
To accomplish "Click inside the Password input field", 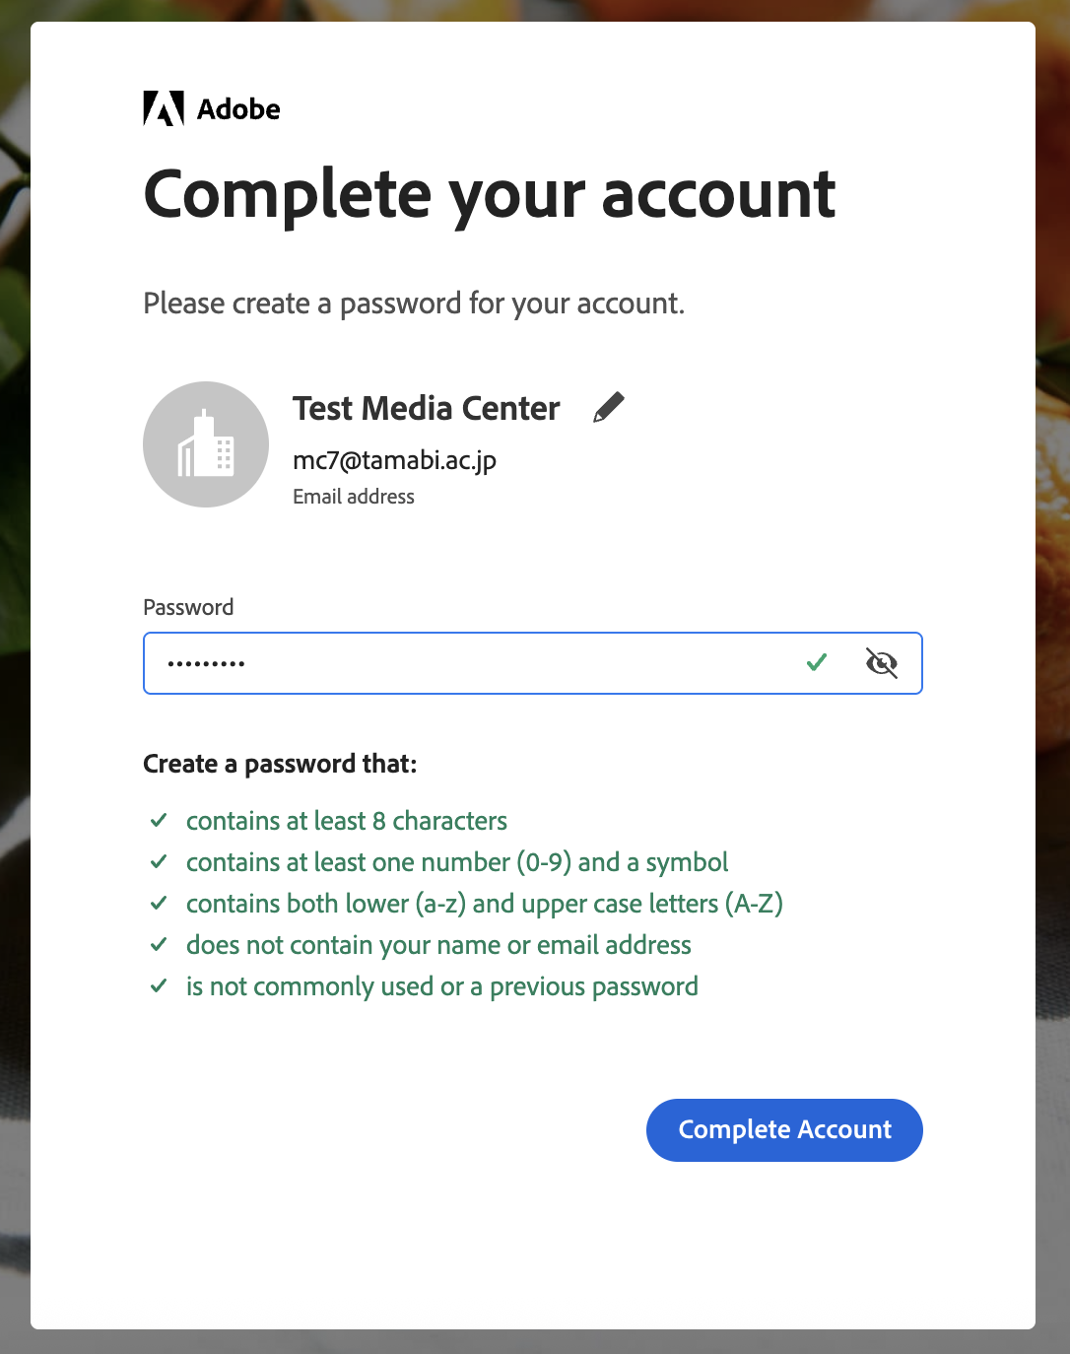I will point(473,663).
